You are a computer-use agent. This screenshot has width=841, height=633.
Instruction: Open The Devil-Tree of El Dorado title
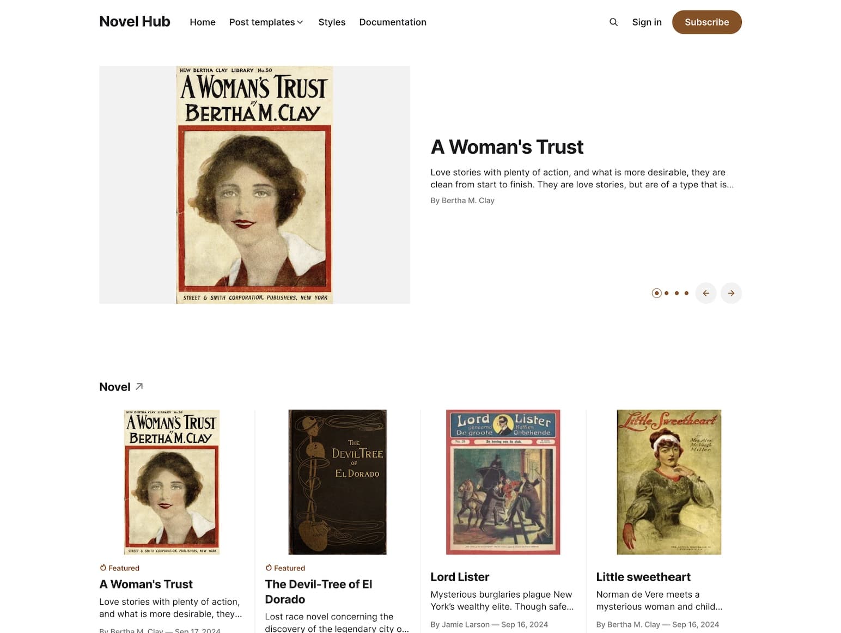(319, 592)
